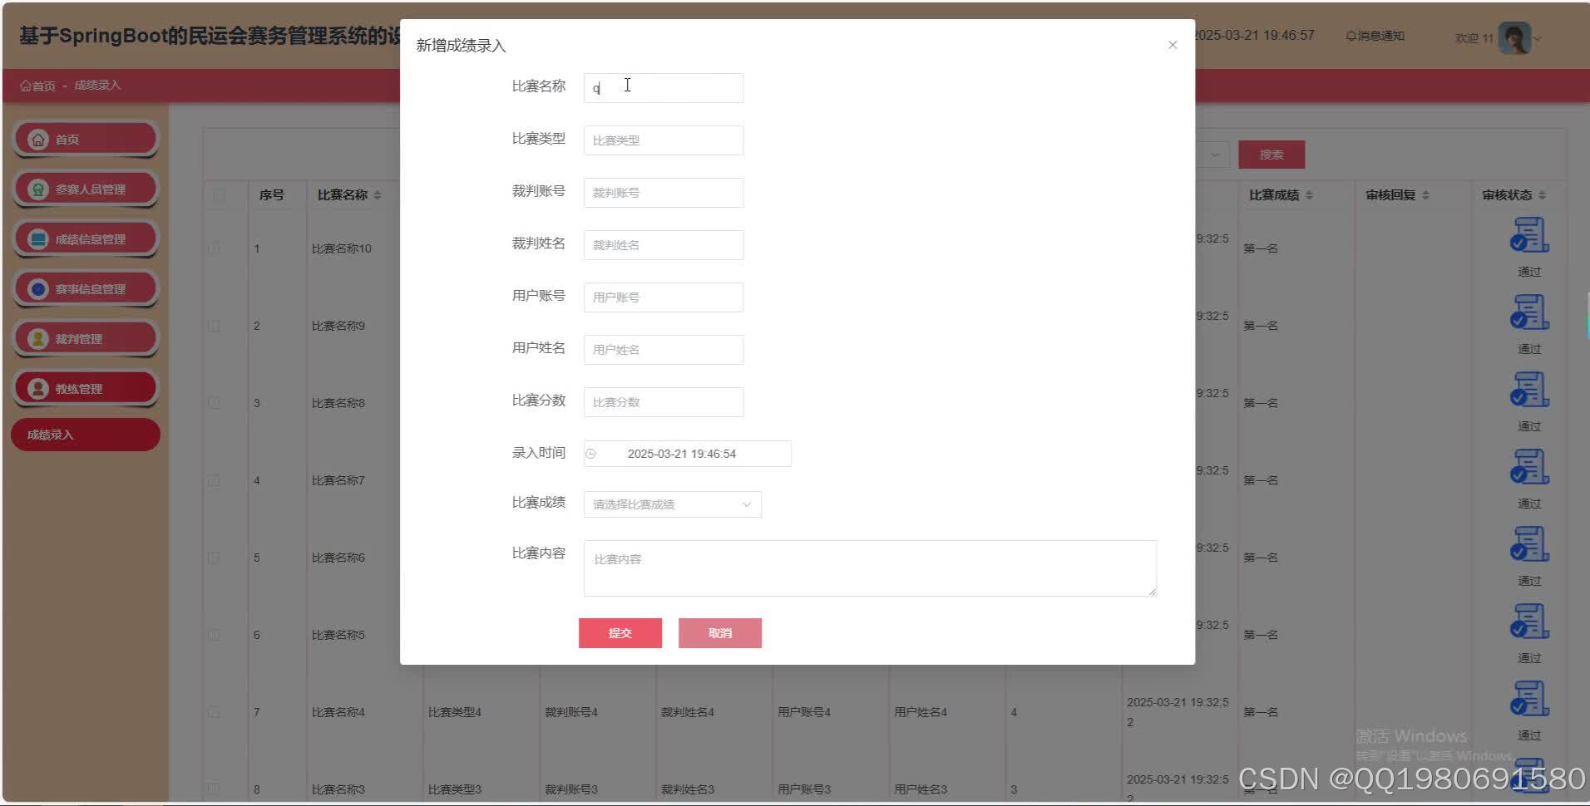
Task: Click the clock icon in 录入时间 field
Action: click(592, 454)
